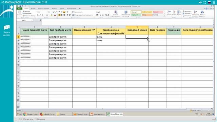Click the horizontal scrollbar of the sheet
The image size is (217, 122).
(102, 109)
